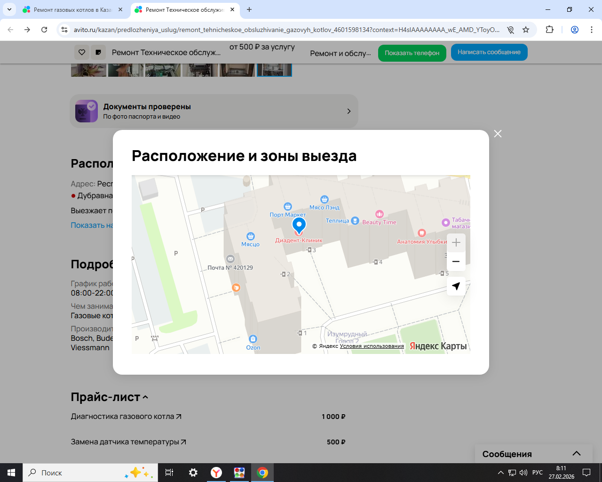Expand the Сообщения chat panel
The width and height of the screenshot is (602, 482).
point(576,454)
